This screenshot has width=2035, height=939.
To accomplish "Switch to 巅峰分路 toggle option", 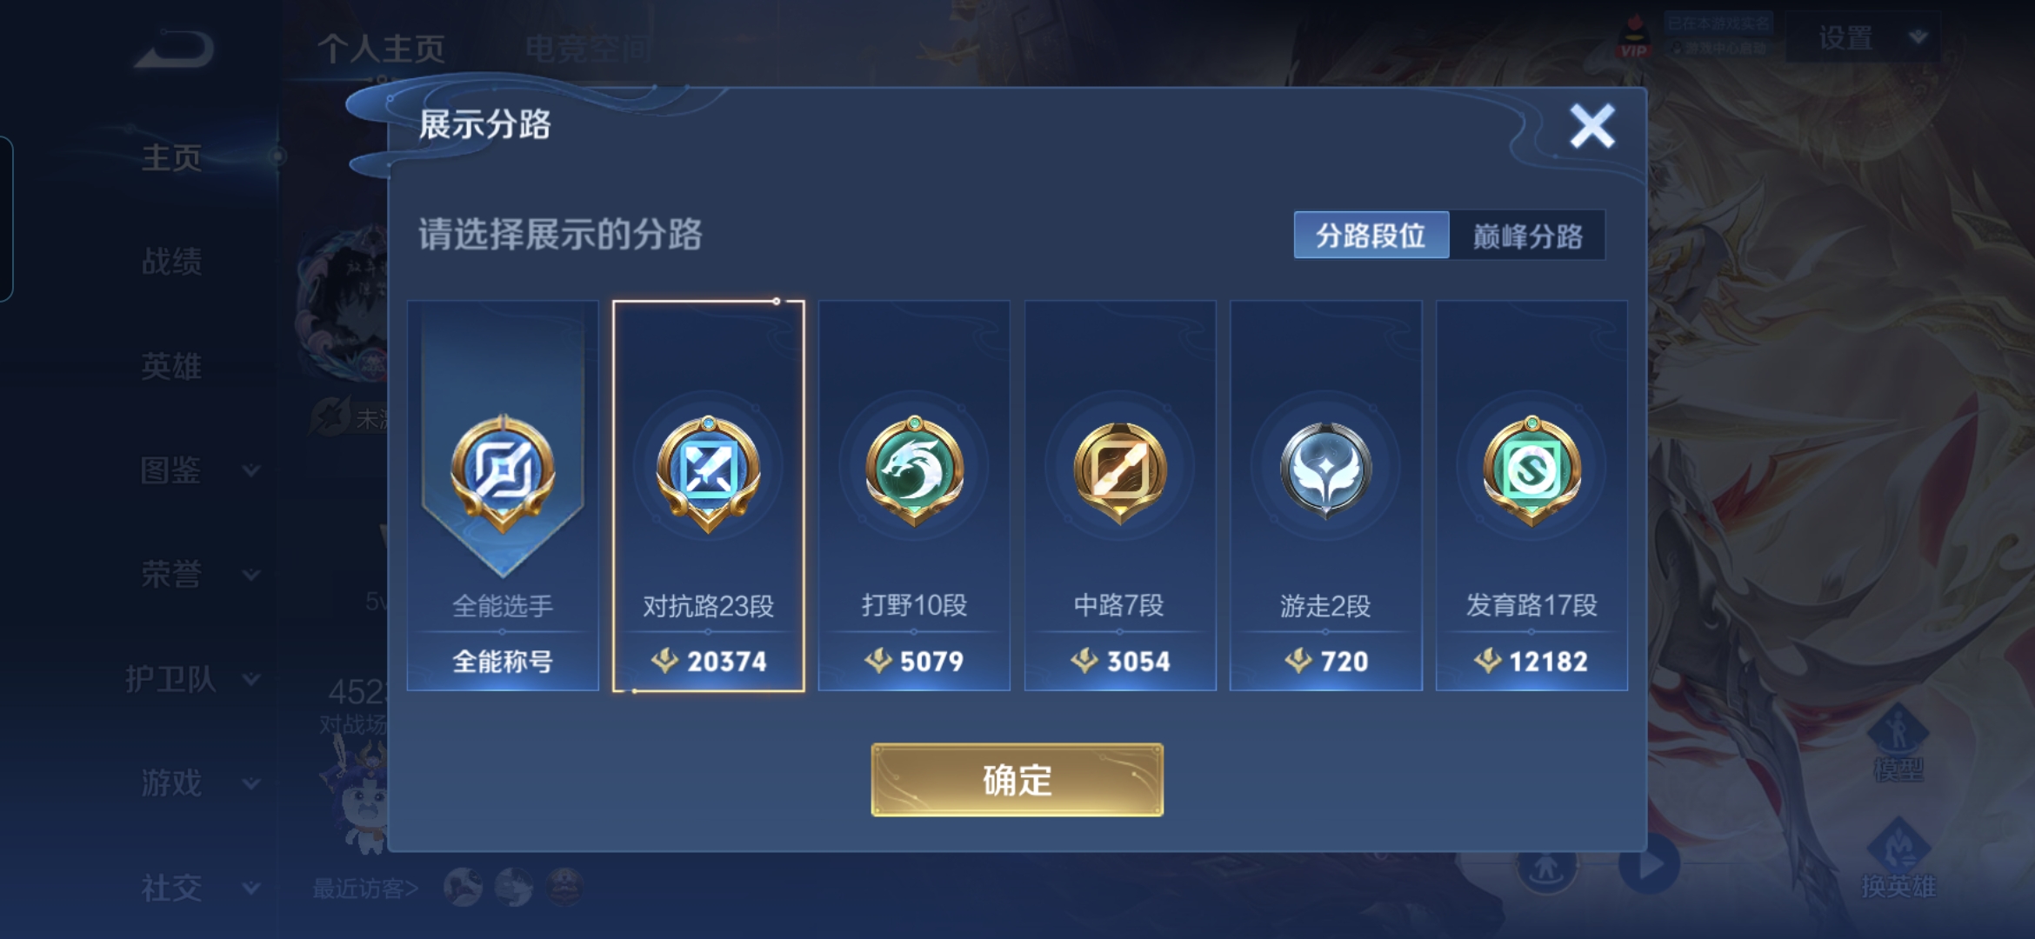I will [1527, 235].
